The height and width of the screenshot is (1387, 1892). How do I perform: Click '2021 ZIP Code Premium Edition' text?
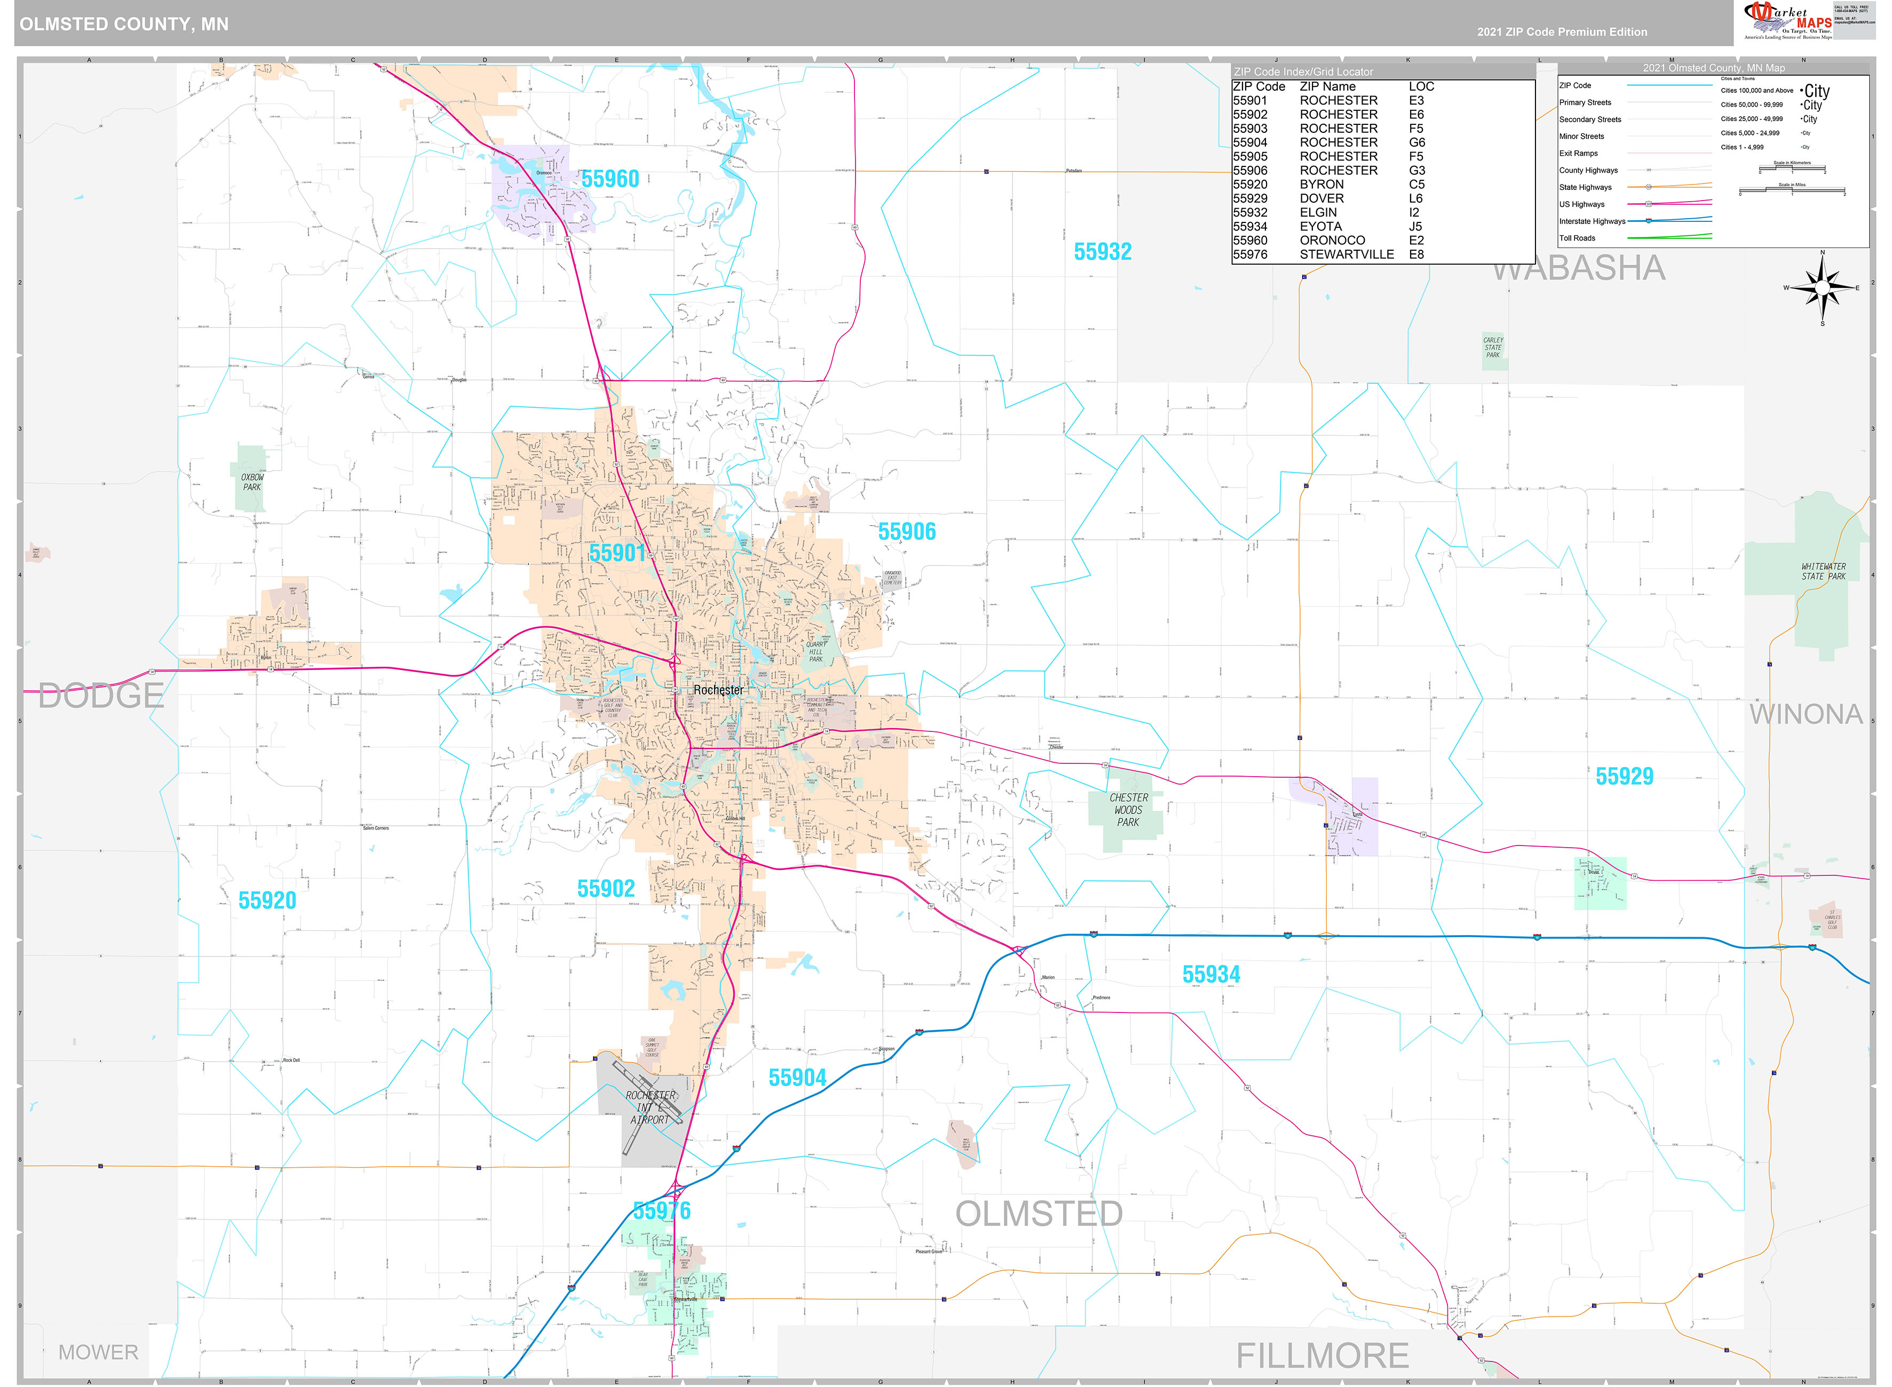click(1562, 32)
